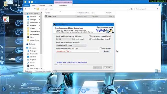This screenshot has width=167, height=94.
Task: Click the Explorer up-folder arrow
Action: (x=35, y=9)
